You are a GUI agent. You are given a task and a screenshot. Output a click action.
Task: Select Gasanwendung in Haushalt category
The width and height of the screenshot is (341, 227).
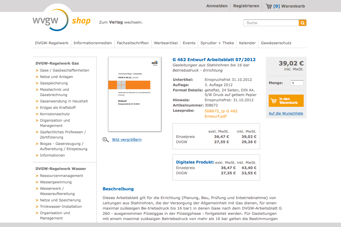pyautogui.click(x=64, y=101)
